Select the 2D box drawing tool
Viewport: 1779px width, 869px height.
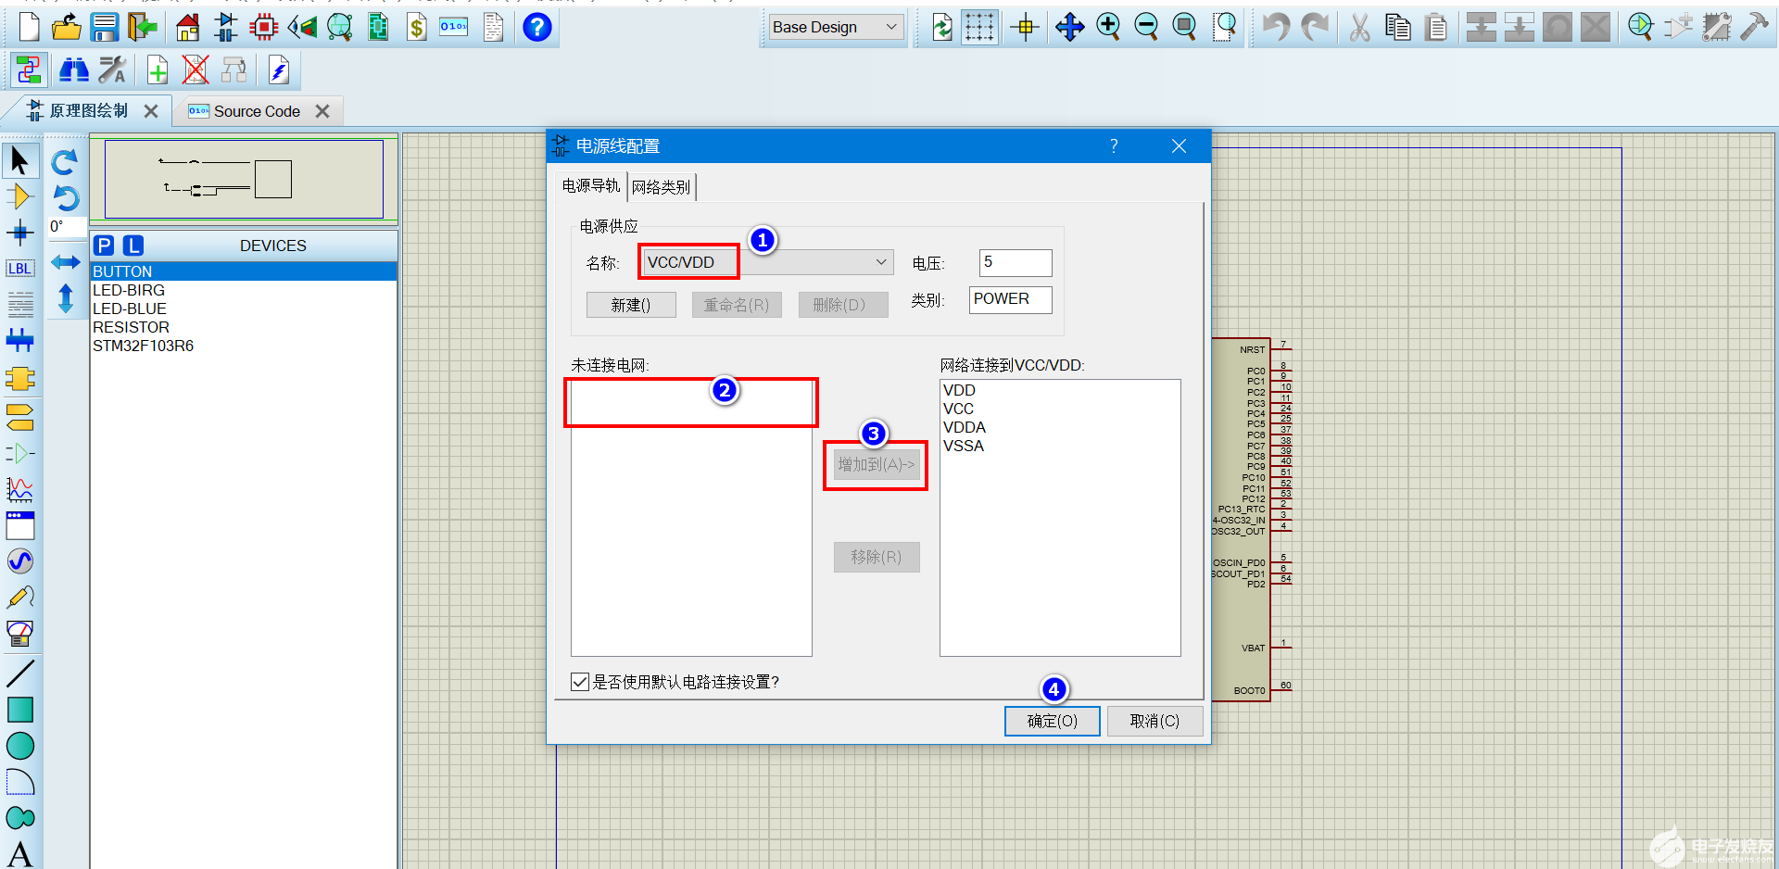pyautogui.click(x=20, y=710)
